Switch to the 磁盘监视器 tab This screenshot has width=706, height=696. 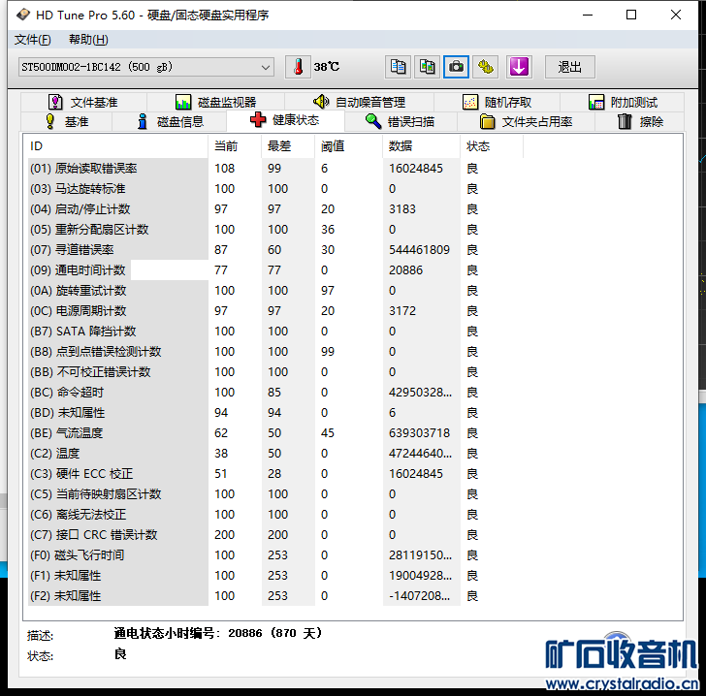215,102
